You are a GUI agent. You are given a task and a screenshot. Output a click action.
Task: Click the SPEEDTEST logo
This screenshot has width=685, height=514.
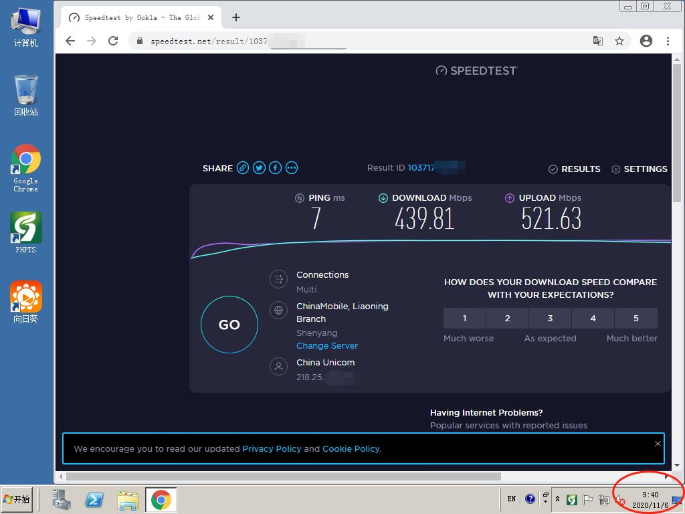(476, 71)
